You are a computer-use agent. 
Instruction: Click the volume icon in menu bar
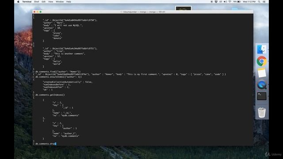225,2
